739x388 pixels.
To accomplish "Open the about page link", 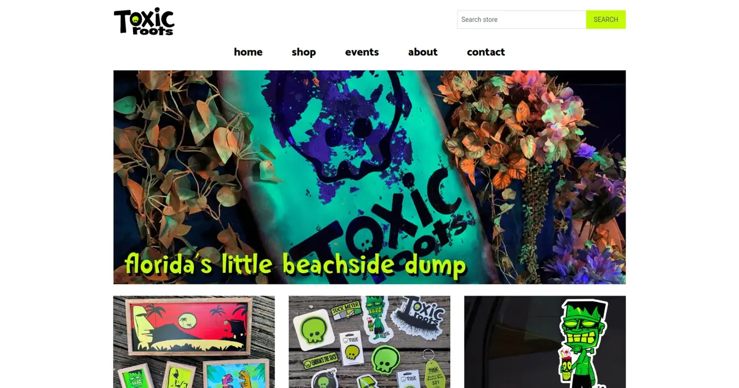I will click(423, 52).
